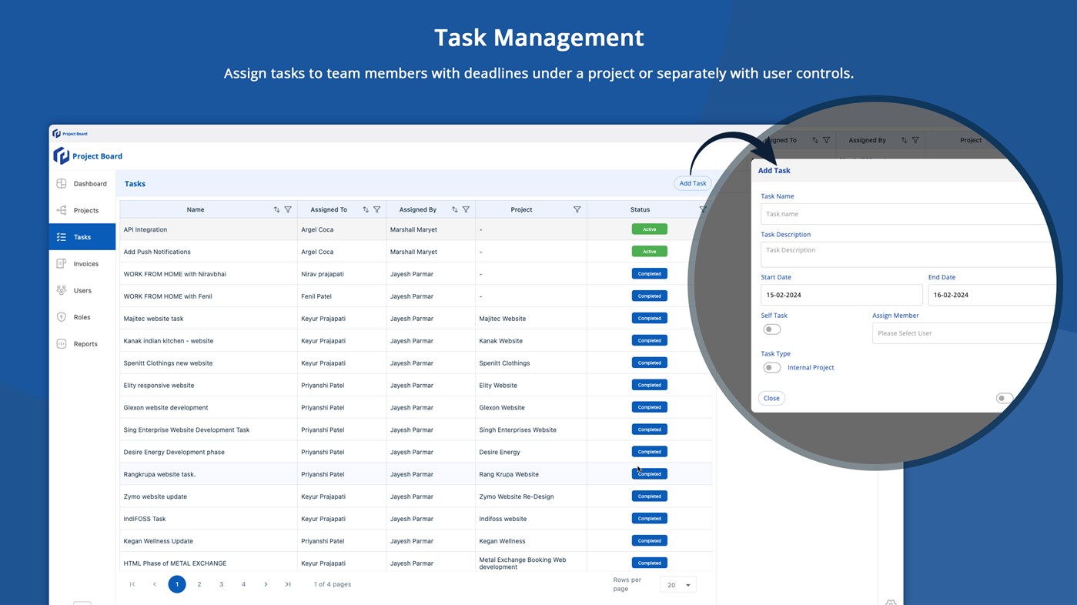Click the Invoices sidebar icon
Viewport: 1077px width, 605px height.
click(62, 264)
